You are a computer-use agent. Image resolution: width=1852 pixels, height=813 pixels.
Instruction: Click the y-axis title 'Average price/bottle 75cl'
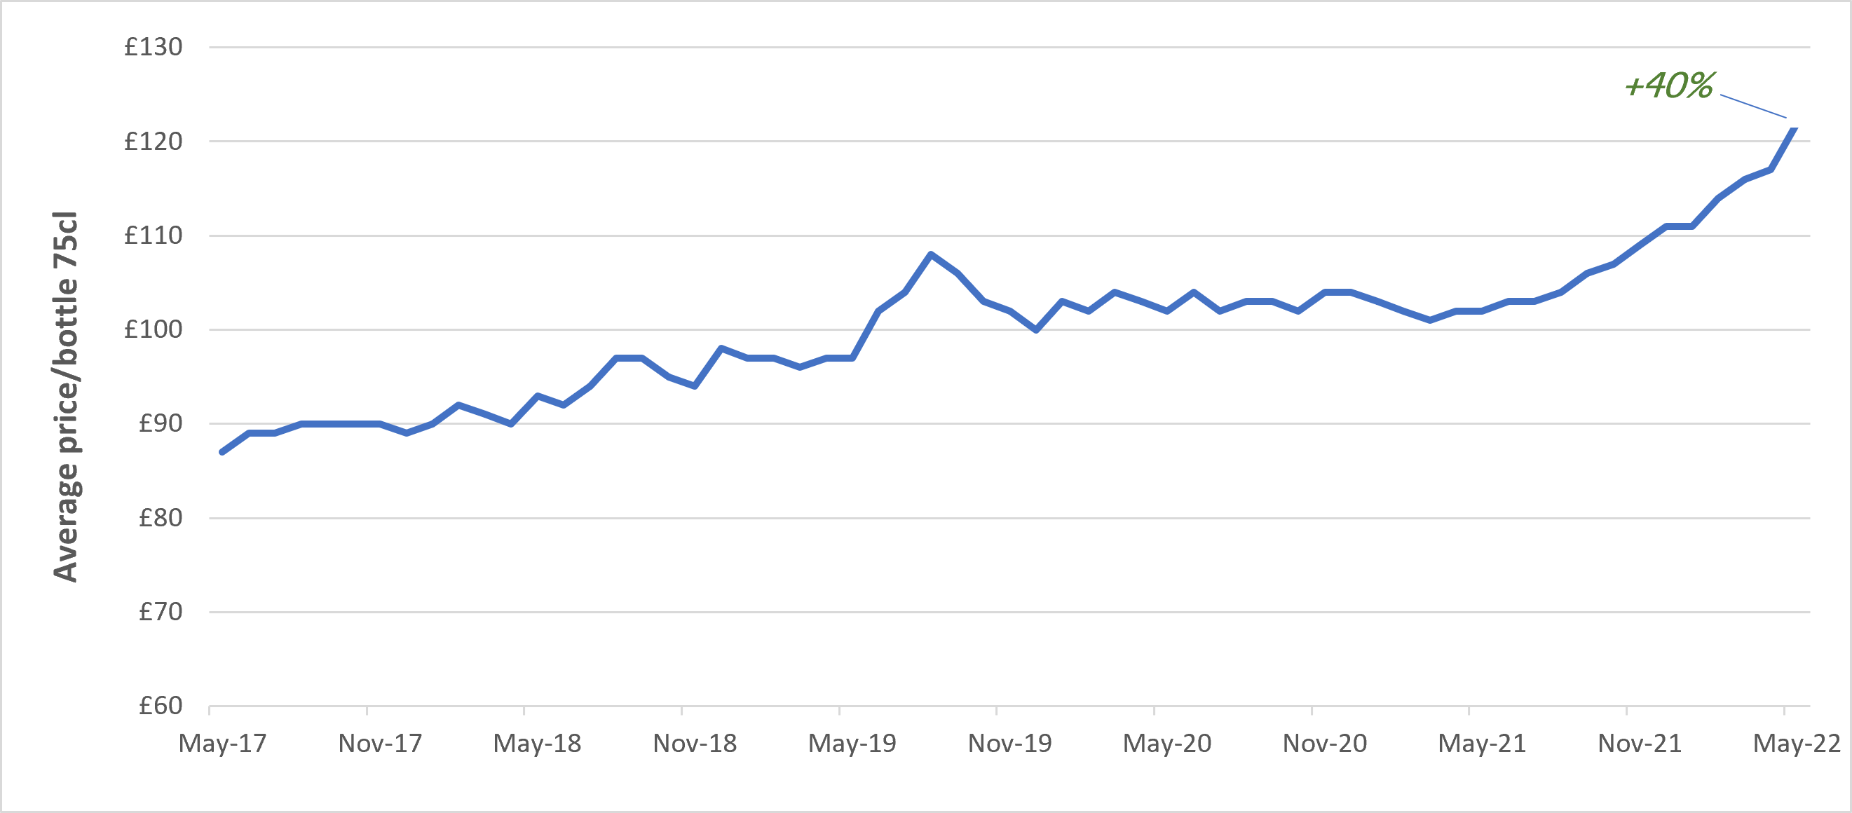click(x=65, y=396)
